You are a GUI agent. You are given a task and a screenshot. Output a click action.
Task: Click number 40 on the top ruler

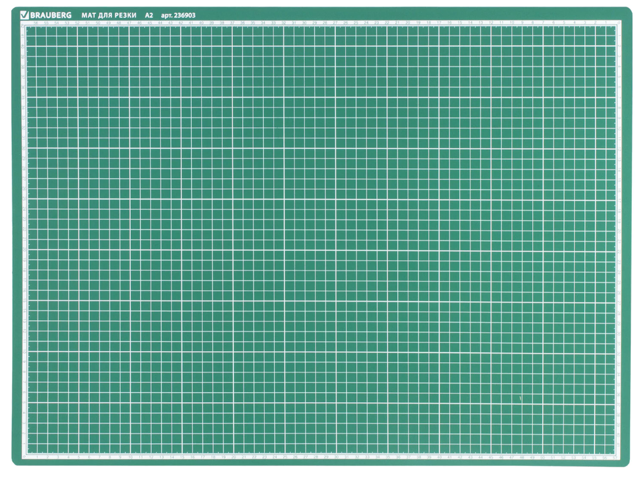(x=201, y=23)
